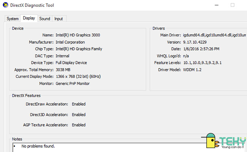247x152 pixels.
Task: Click the Direct3D Acceleration Enabled status
Action: [79, 114]
